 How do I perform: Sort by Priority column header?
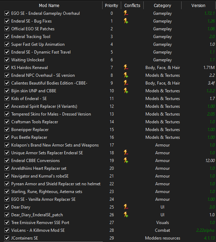(112, 6)
